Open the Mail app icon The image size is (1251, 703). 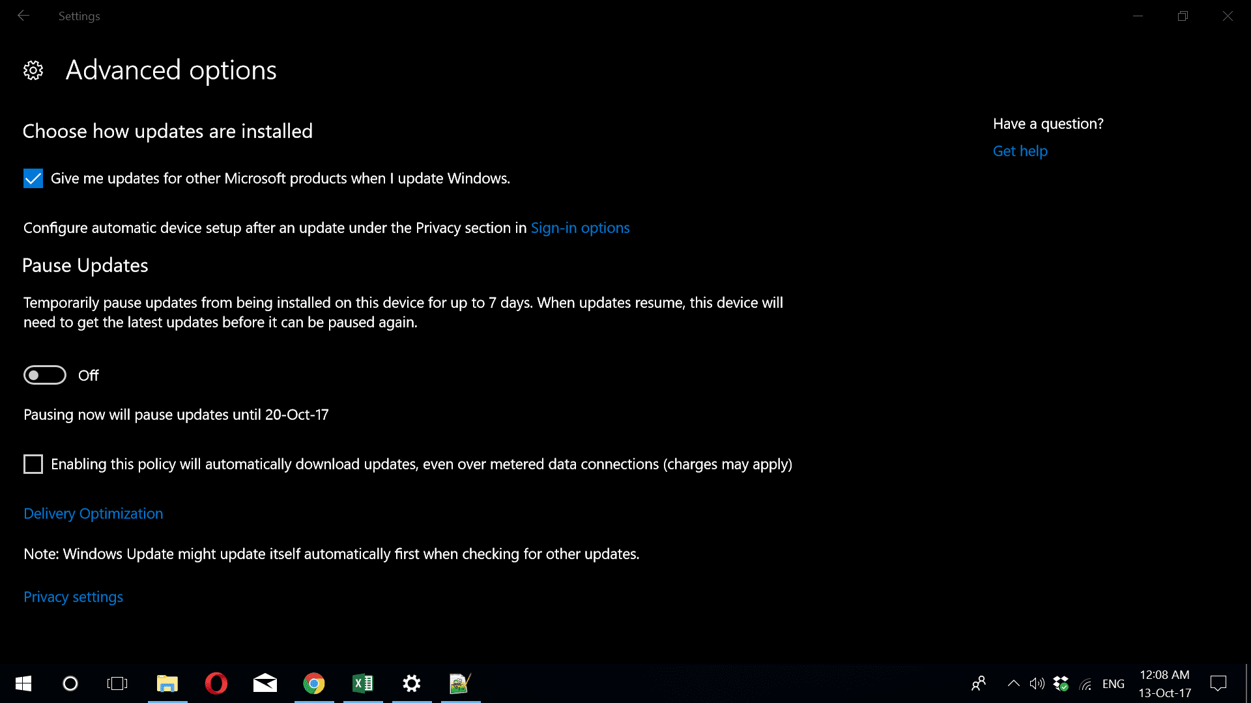[266, 683]
